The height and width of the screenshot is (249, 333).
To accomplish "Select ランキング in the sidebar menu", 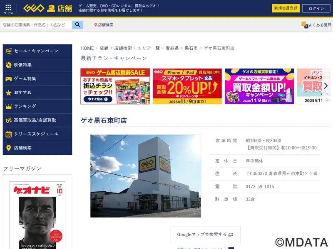I will (37, 107).
